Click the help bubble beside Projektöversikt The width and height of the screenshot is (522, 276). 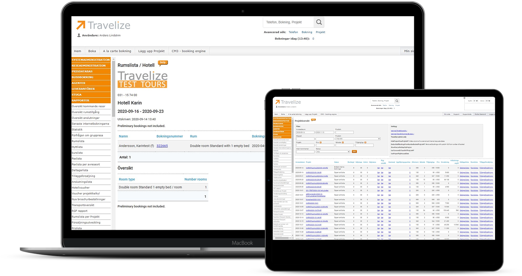(313, 120)
